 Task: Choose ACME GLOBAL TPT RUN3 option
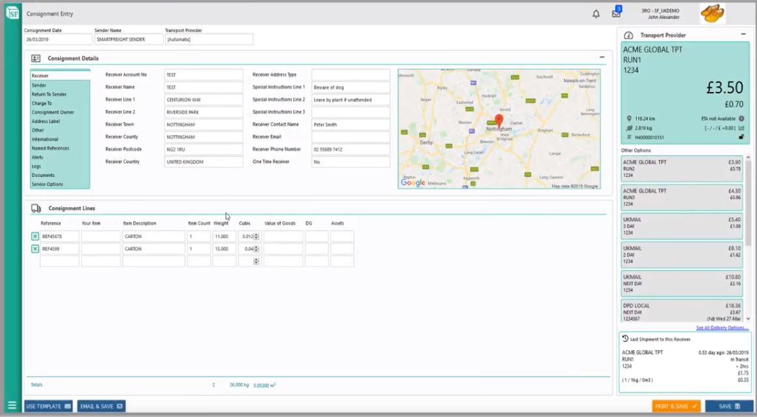pyautogui.click(x=682, y=197)
